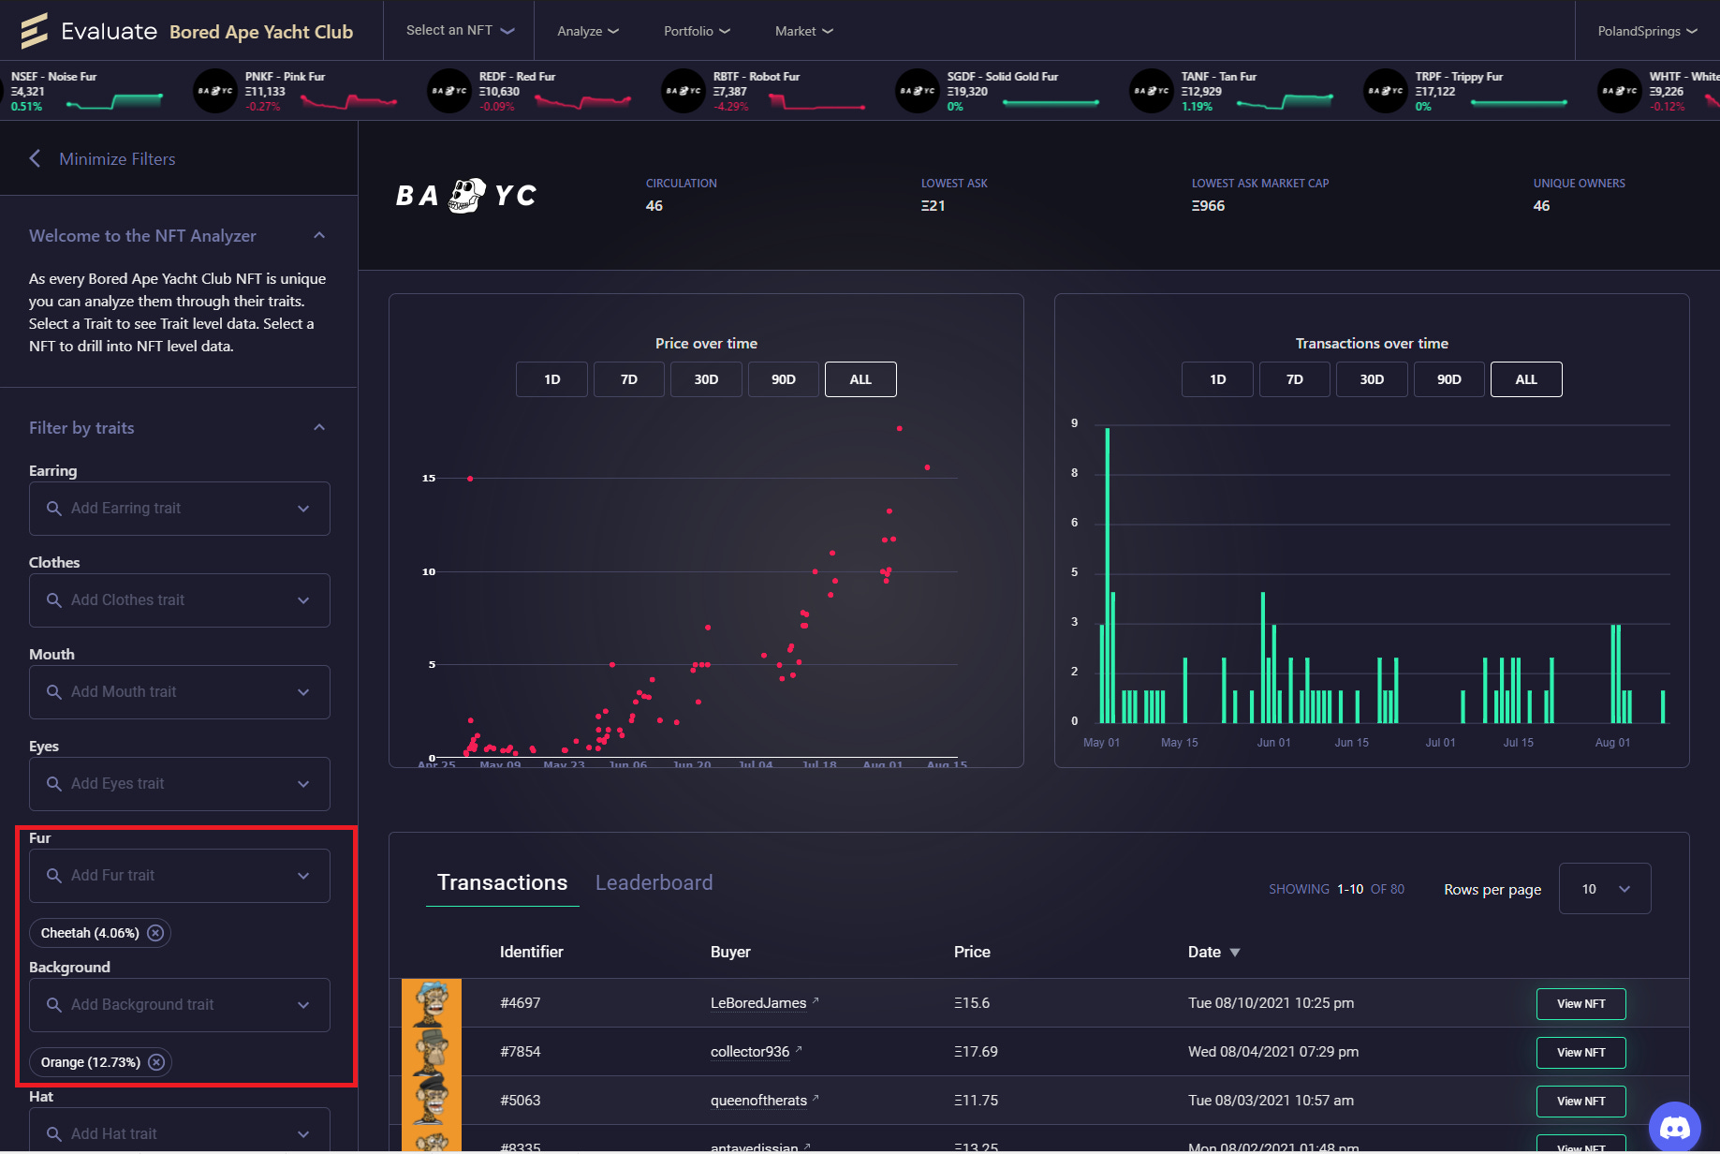Expand the Eyes trait dropdown
1720x1154 pixels.
coord(303,784)
